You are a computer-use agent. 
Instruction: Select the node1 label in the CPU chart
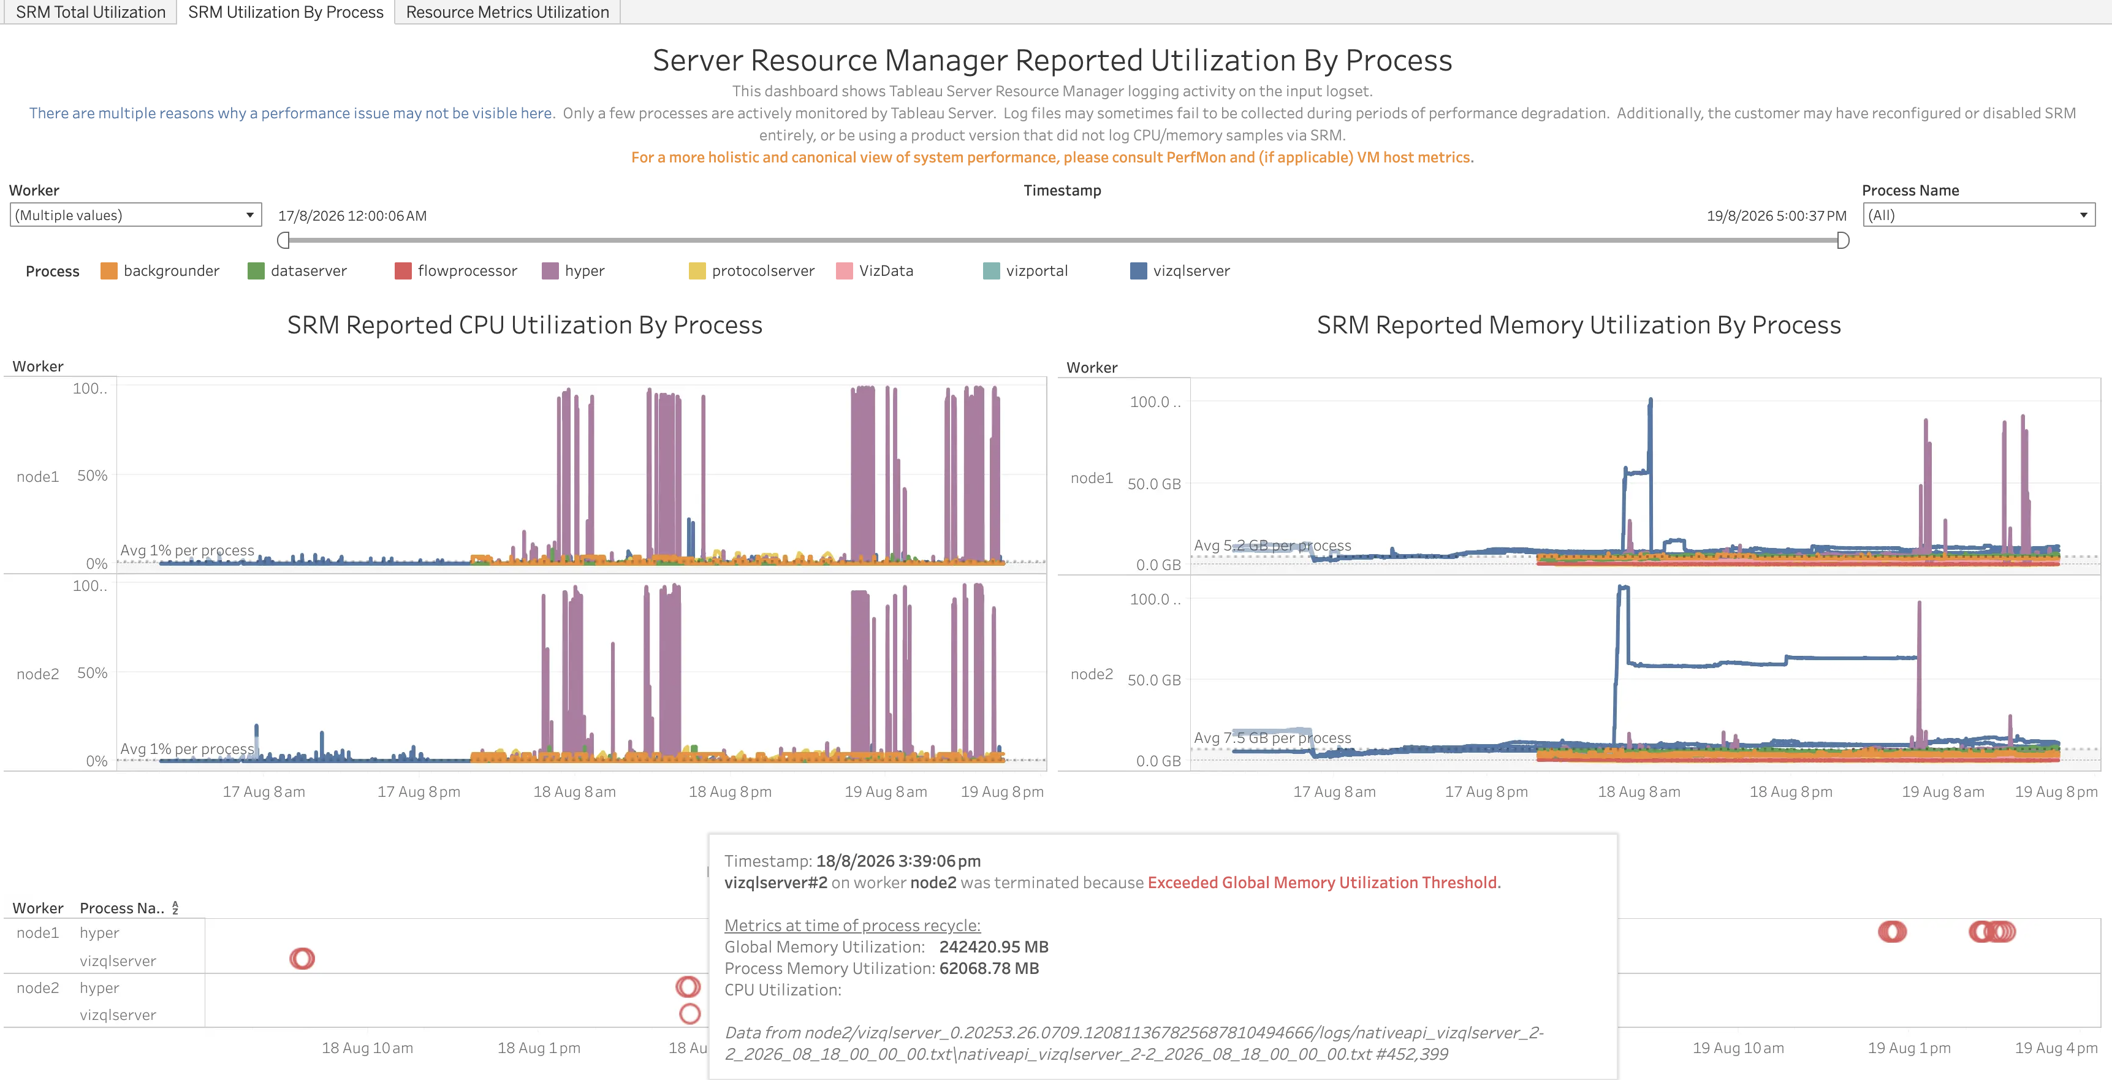pos(38,476)
